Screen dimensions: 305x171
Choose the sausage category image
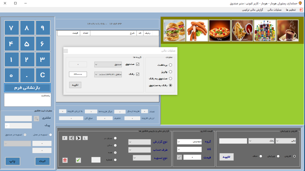coord(197,30)
